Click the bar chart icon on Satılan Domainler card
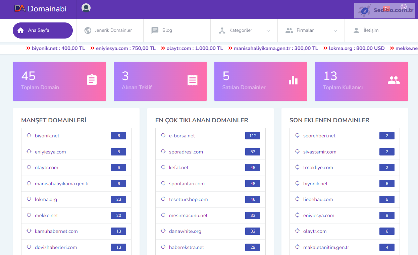Viewport: 418px width, 255px height. (293, 80)
